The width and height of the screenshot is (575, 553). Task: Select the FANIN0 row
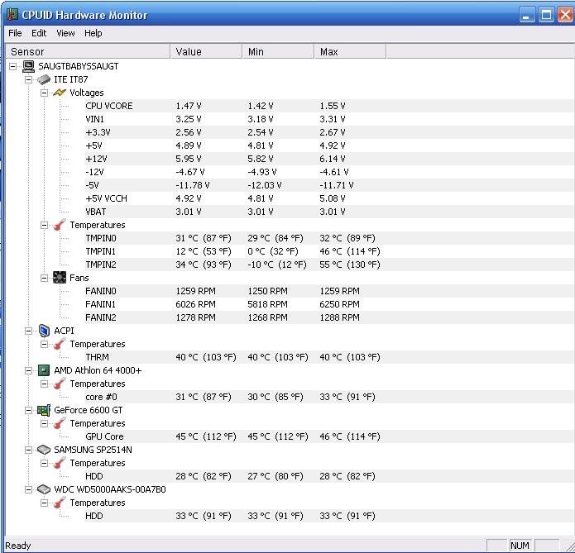click(x=329, y=291)
